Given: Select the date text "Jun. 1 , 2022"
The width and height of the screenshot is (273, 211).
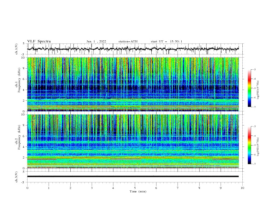Looking at the screenshot, I should point(96,41).
